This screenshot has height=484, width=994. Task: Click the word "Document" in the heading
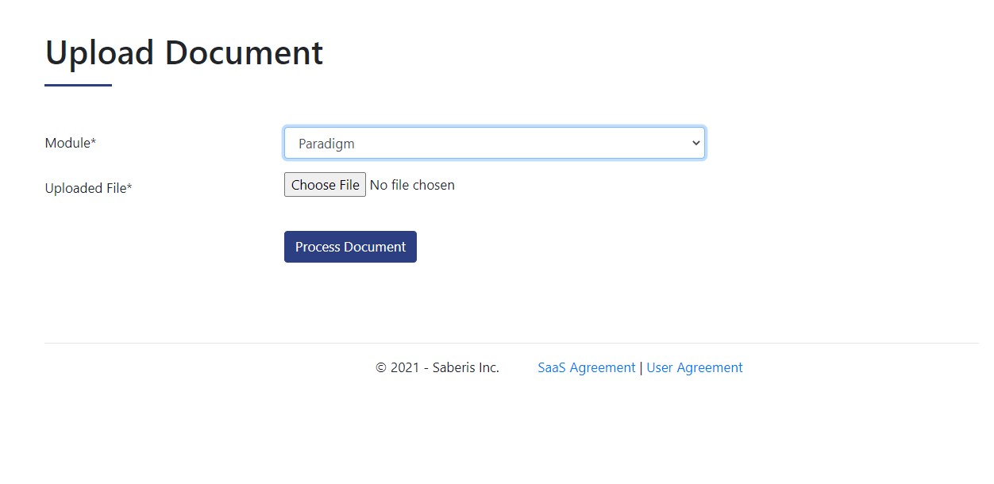244,53
